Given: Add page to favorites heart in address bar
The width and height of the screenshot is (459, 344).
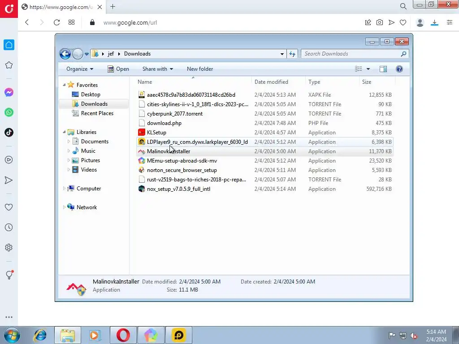Looking at the screenshot, I should point(403,22).
